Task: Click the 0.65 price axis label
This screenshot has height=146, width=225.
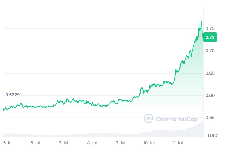Action: click(x=210, y=73)
